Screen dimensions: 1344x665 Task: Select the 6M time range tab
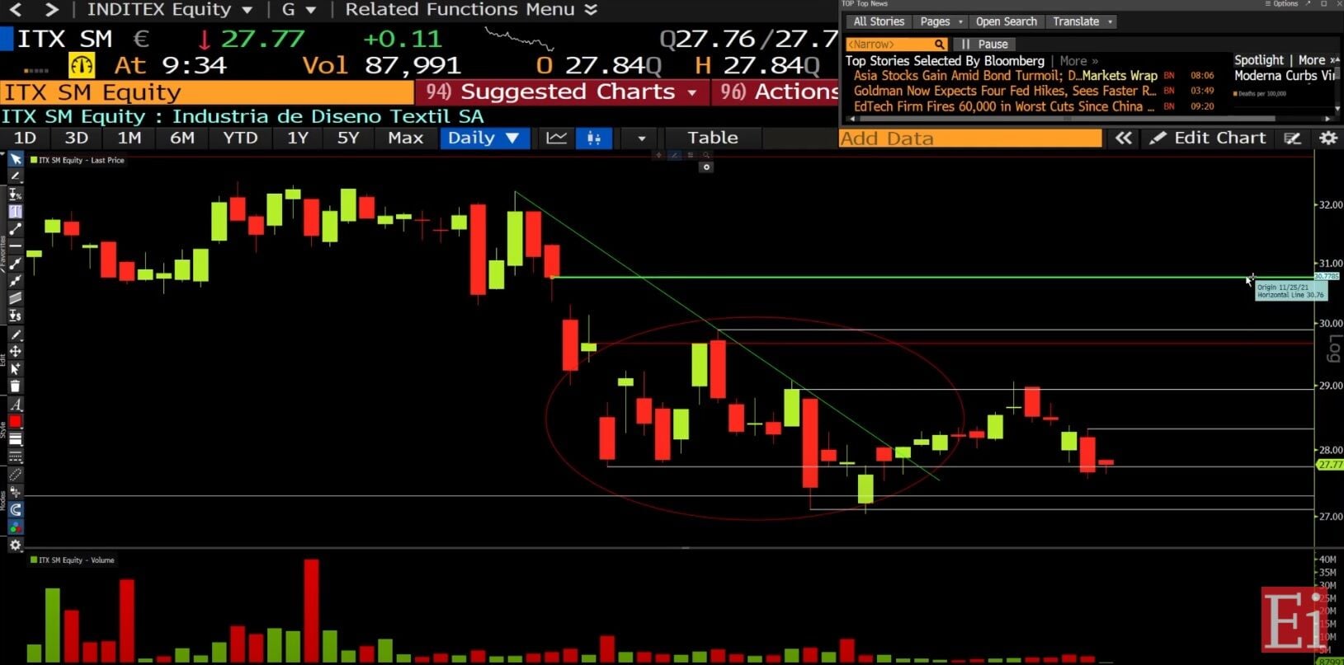(x=182, y=138)
